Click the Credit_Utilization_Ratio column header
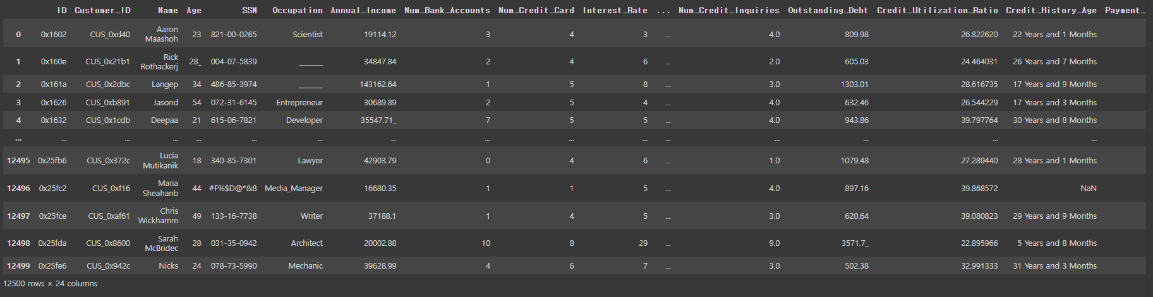The height and width of the screenshot is (297, 1153). pos(938,11)
